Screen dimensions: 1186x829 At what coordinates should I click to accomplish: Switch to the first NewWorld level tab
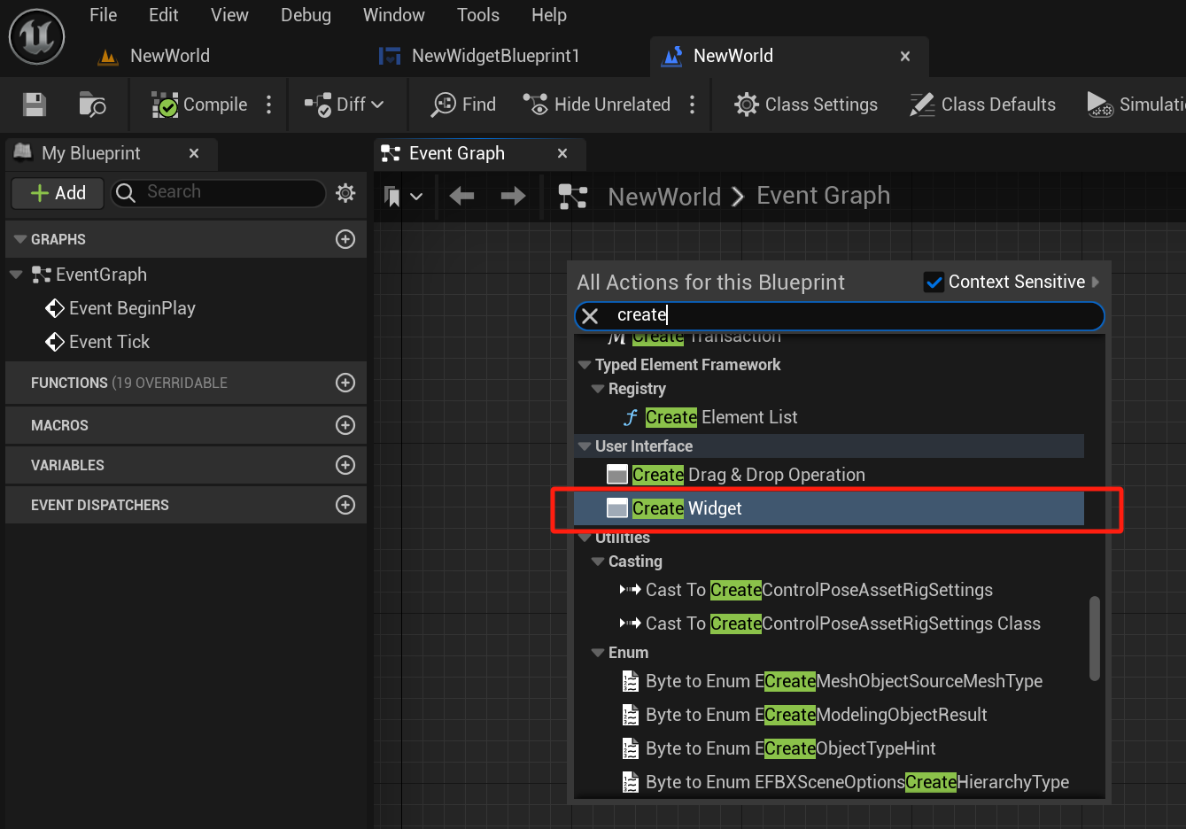pos(154,56)
